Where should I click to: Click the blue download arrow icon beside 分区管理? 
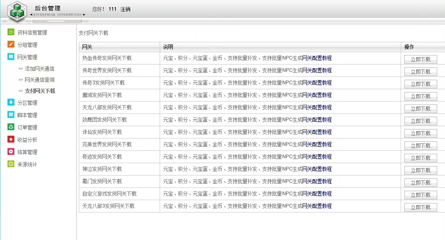[x=11, y=102]
